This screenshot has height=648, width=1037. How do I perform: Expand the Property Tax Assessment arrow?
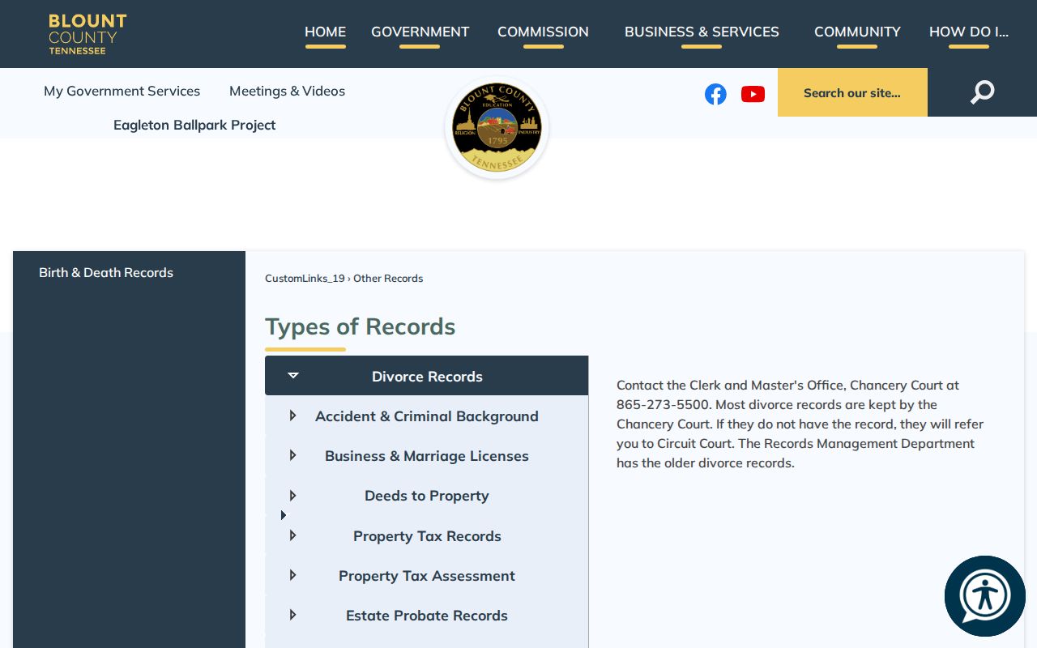293,575
